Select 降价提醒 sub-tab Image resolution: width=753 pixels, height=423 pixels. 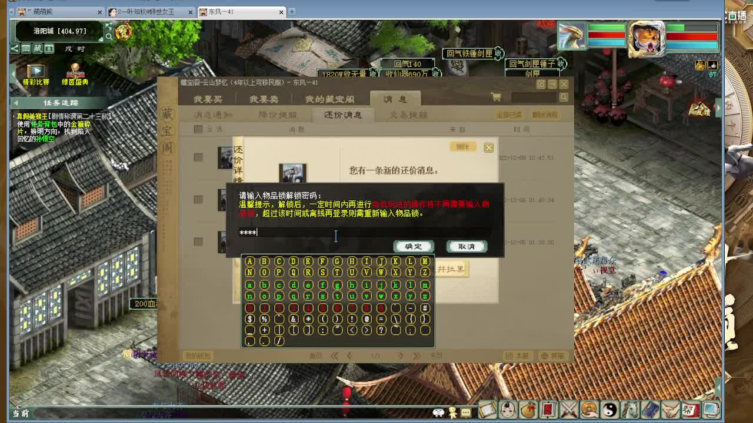tap(278, 115)
